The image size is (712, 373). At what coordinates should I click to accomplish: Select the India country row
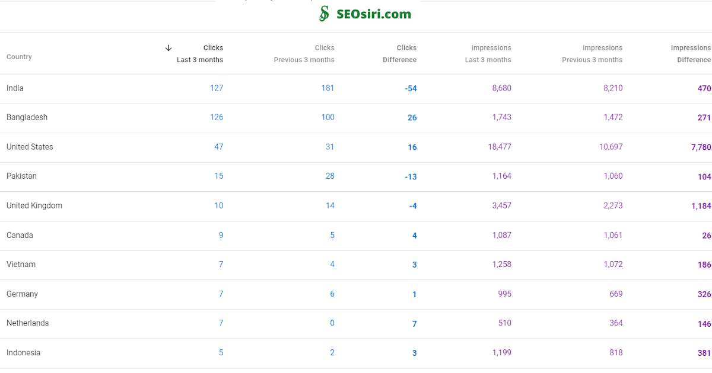pos(15,88)
